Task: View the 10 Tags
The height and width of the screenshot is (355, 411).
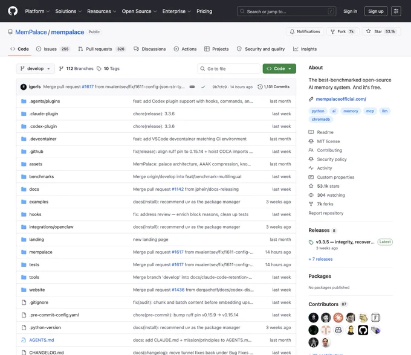Action: coord(108,69)
